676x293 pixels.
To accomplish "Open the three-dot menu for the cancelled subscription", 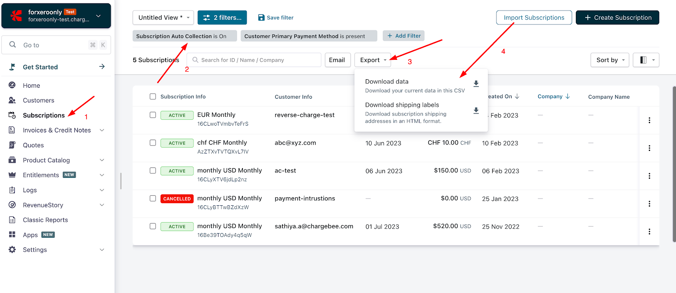I will (x=649, y=204).
